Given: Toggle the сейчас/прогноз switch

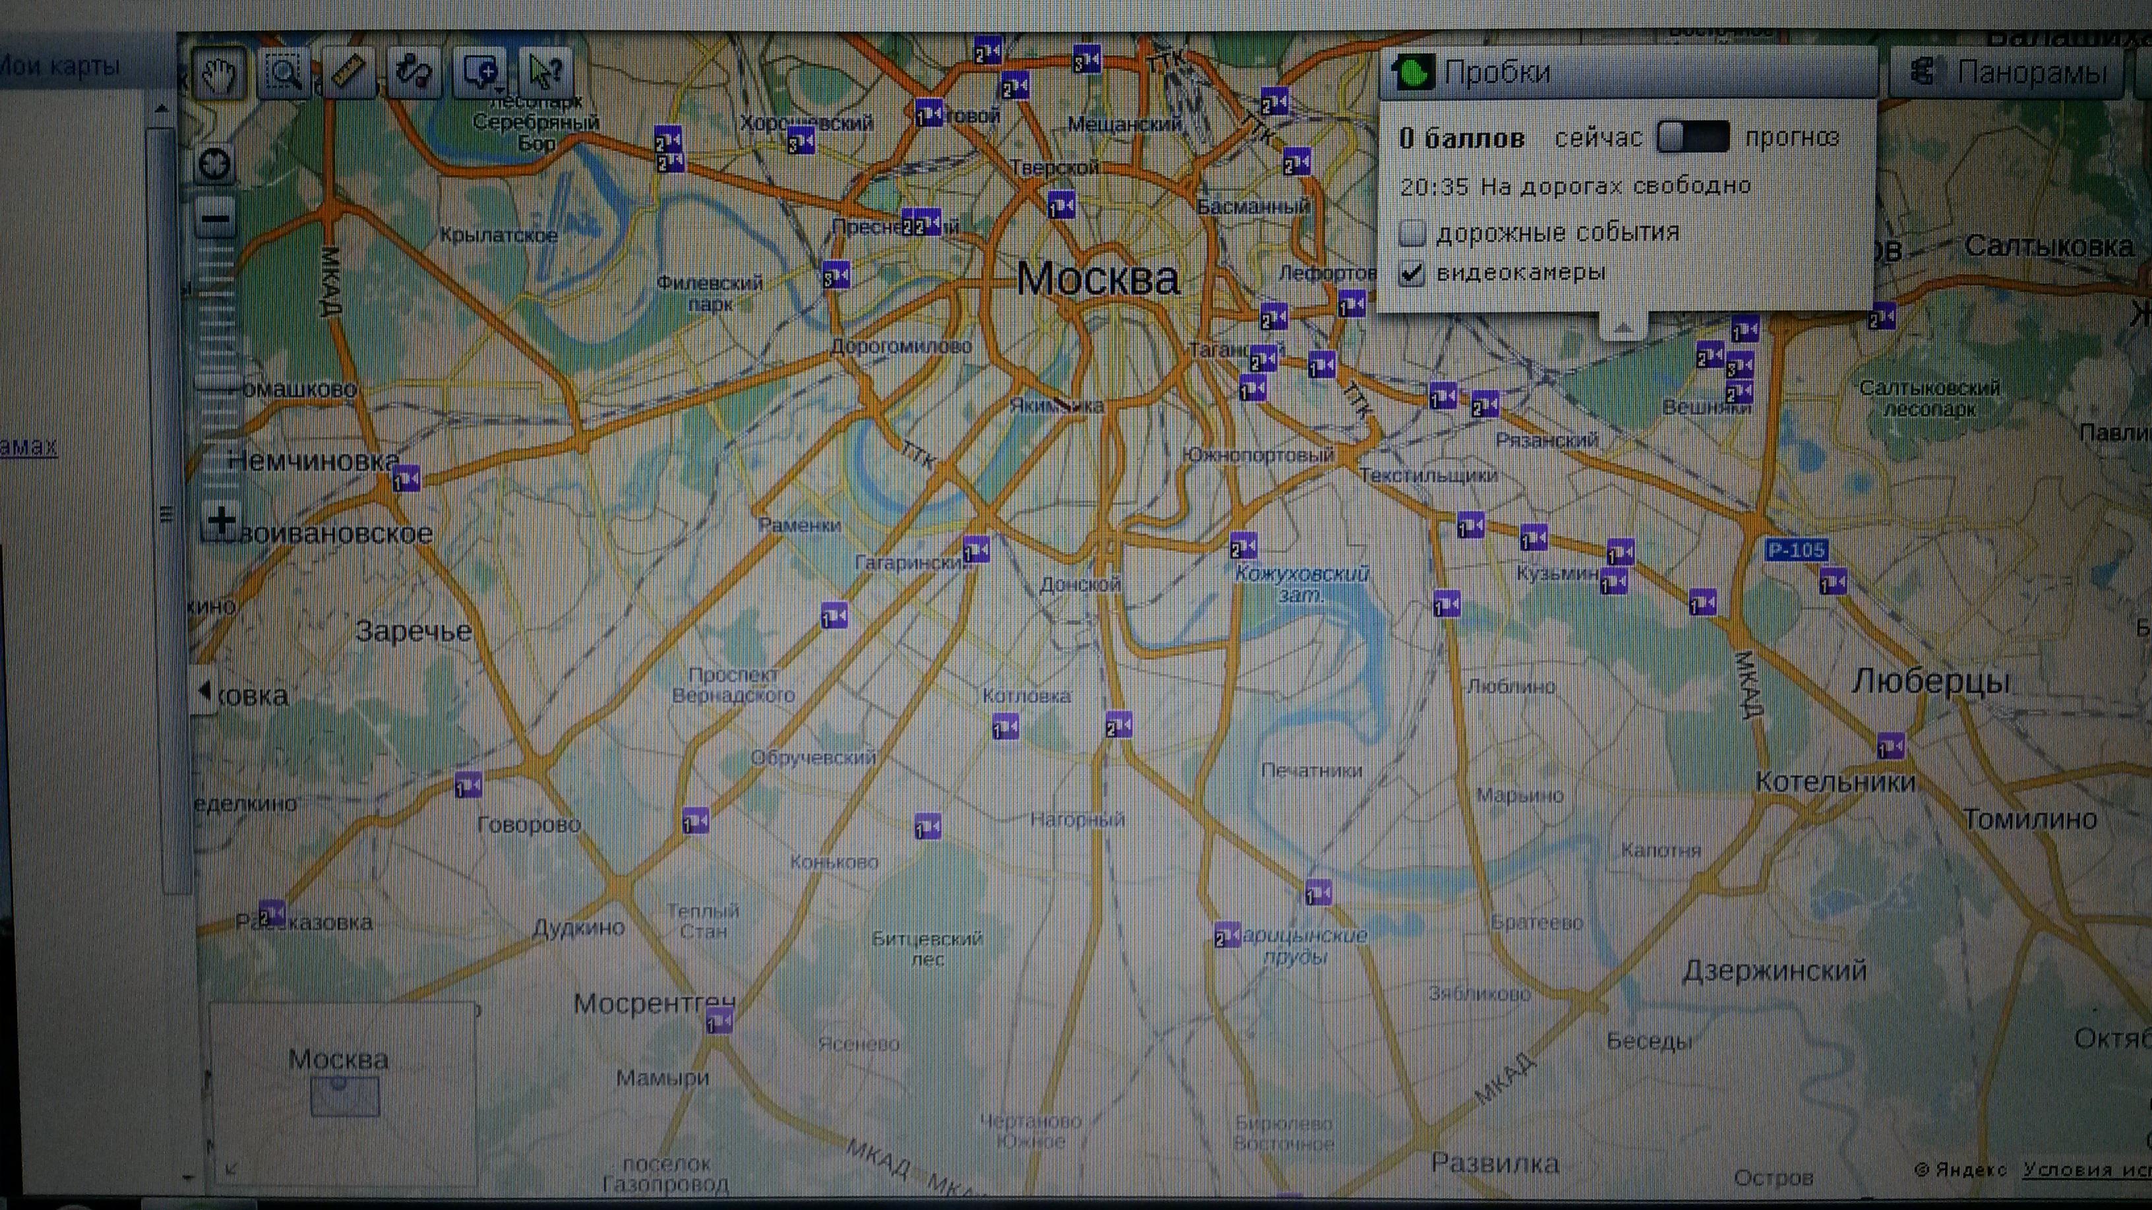Looking at the screenshot, I should tap(1692, 137).
